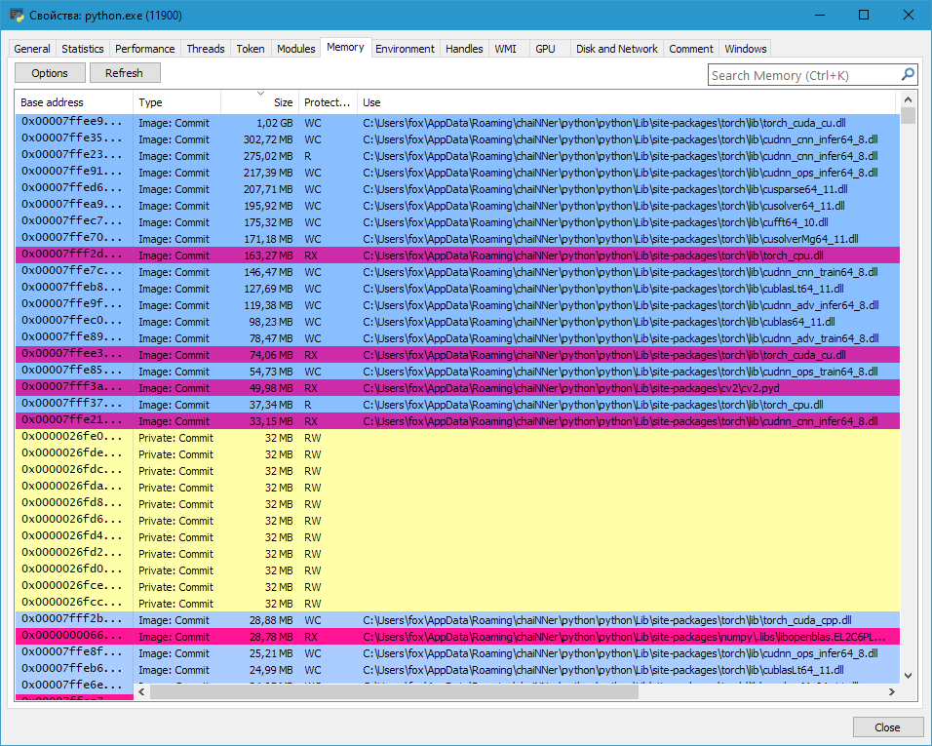Switch to the Windows tab
Image resolution: width=932 pixels, height=746 pixels.
click(x=746, y=49)
